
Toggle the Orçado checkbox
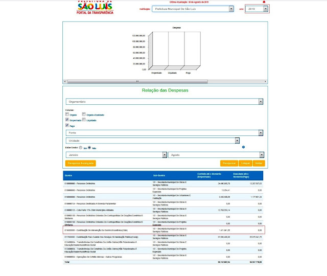(x=67, y=114)
